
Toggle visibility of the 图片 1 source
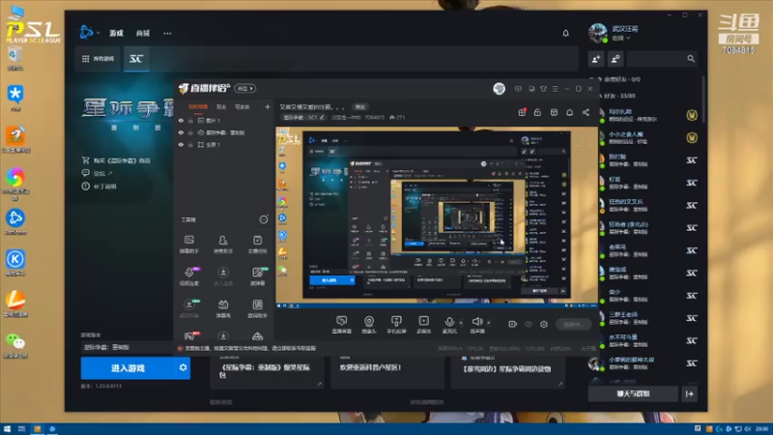coord(181,120)
